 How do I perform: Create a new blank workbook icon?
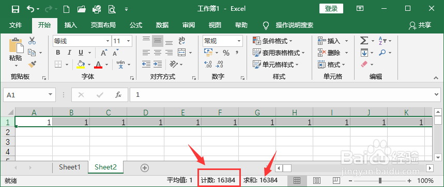(x=66, y=9)
